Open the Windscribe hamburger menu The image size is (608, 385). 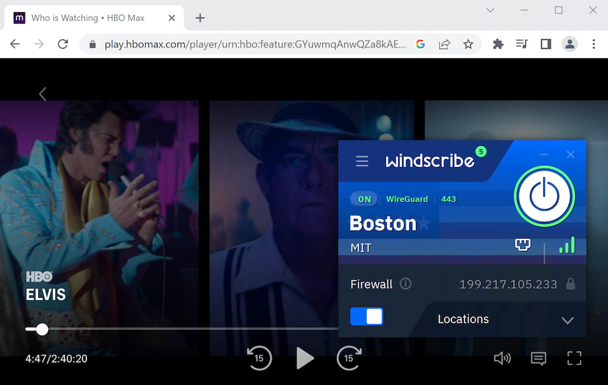pyautogui.click(x=362, y=161)
